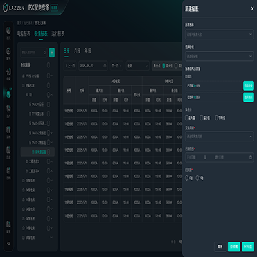Click the tree search input field

[x=33, y=53]
